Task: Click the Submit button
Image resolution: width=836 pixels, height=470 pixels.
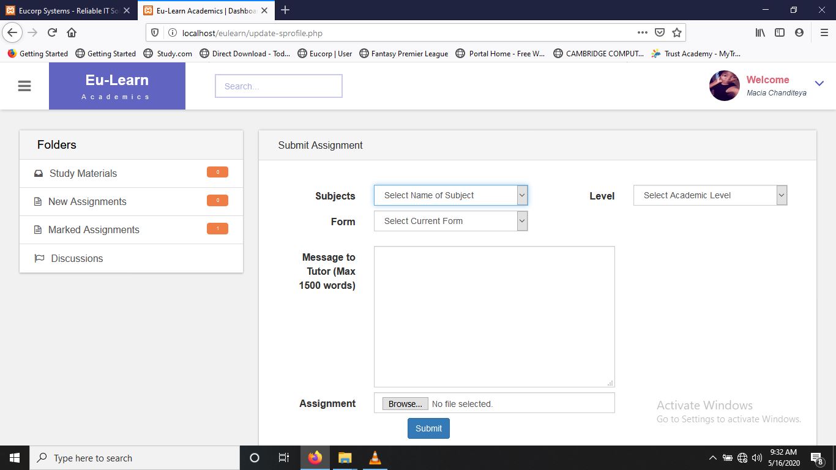Action: (428, 428)
